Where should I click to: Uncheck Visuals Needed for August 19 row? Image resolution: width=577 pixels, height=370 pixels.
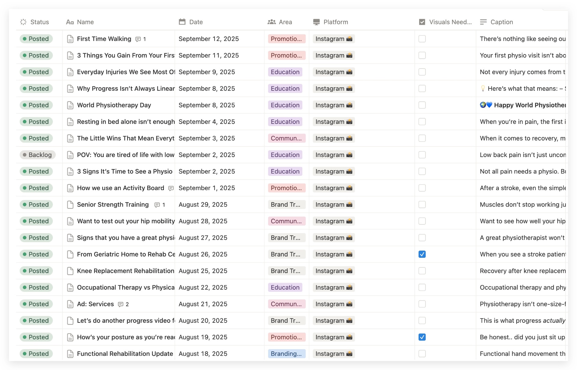[422, 337]
